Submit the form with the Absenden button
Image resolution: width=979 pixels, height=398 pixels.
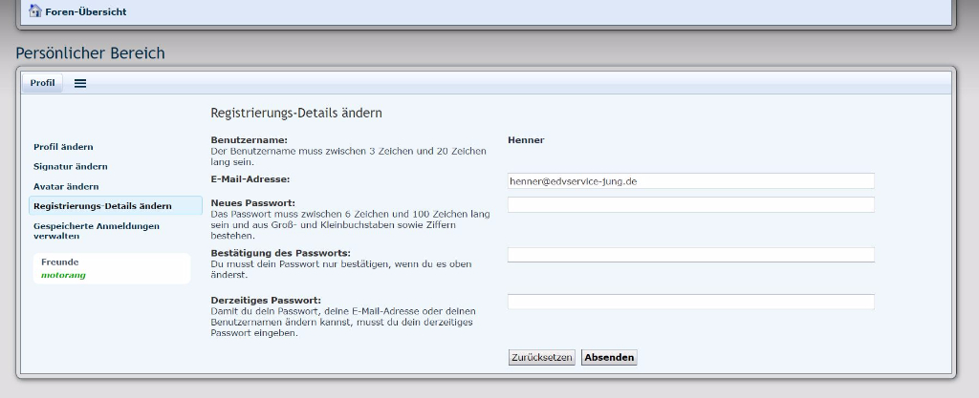609,357
